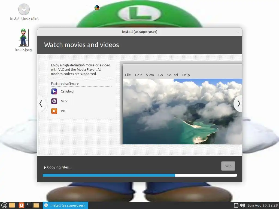
Task: Launch Firefox from the panel
Action: pyautogui.click(x=21, y=205)
